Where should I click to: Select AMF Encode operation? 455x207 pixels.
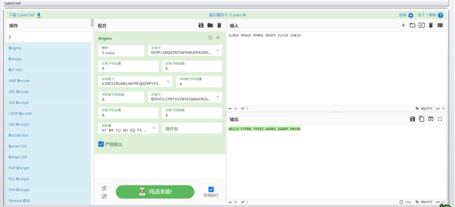(x=48, y=81)
